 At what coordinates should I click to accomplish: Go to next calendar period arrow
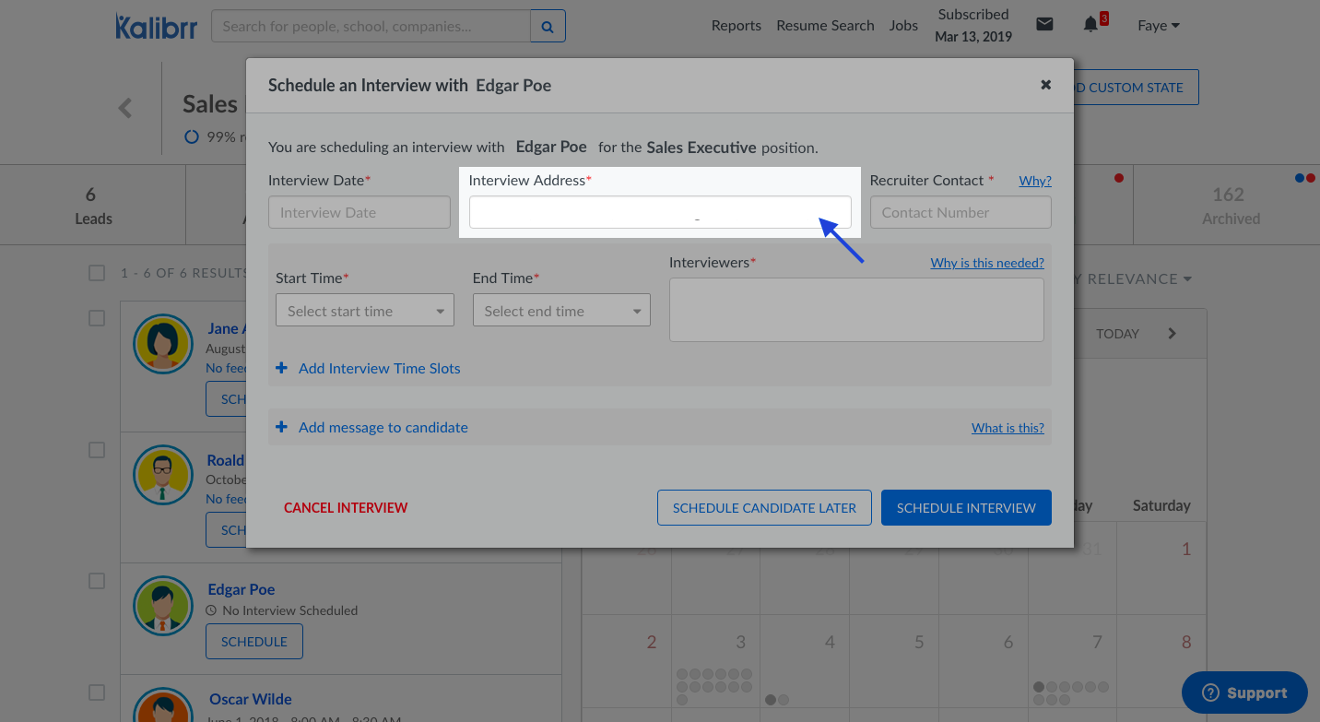point(1173,334)
